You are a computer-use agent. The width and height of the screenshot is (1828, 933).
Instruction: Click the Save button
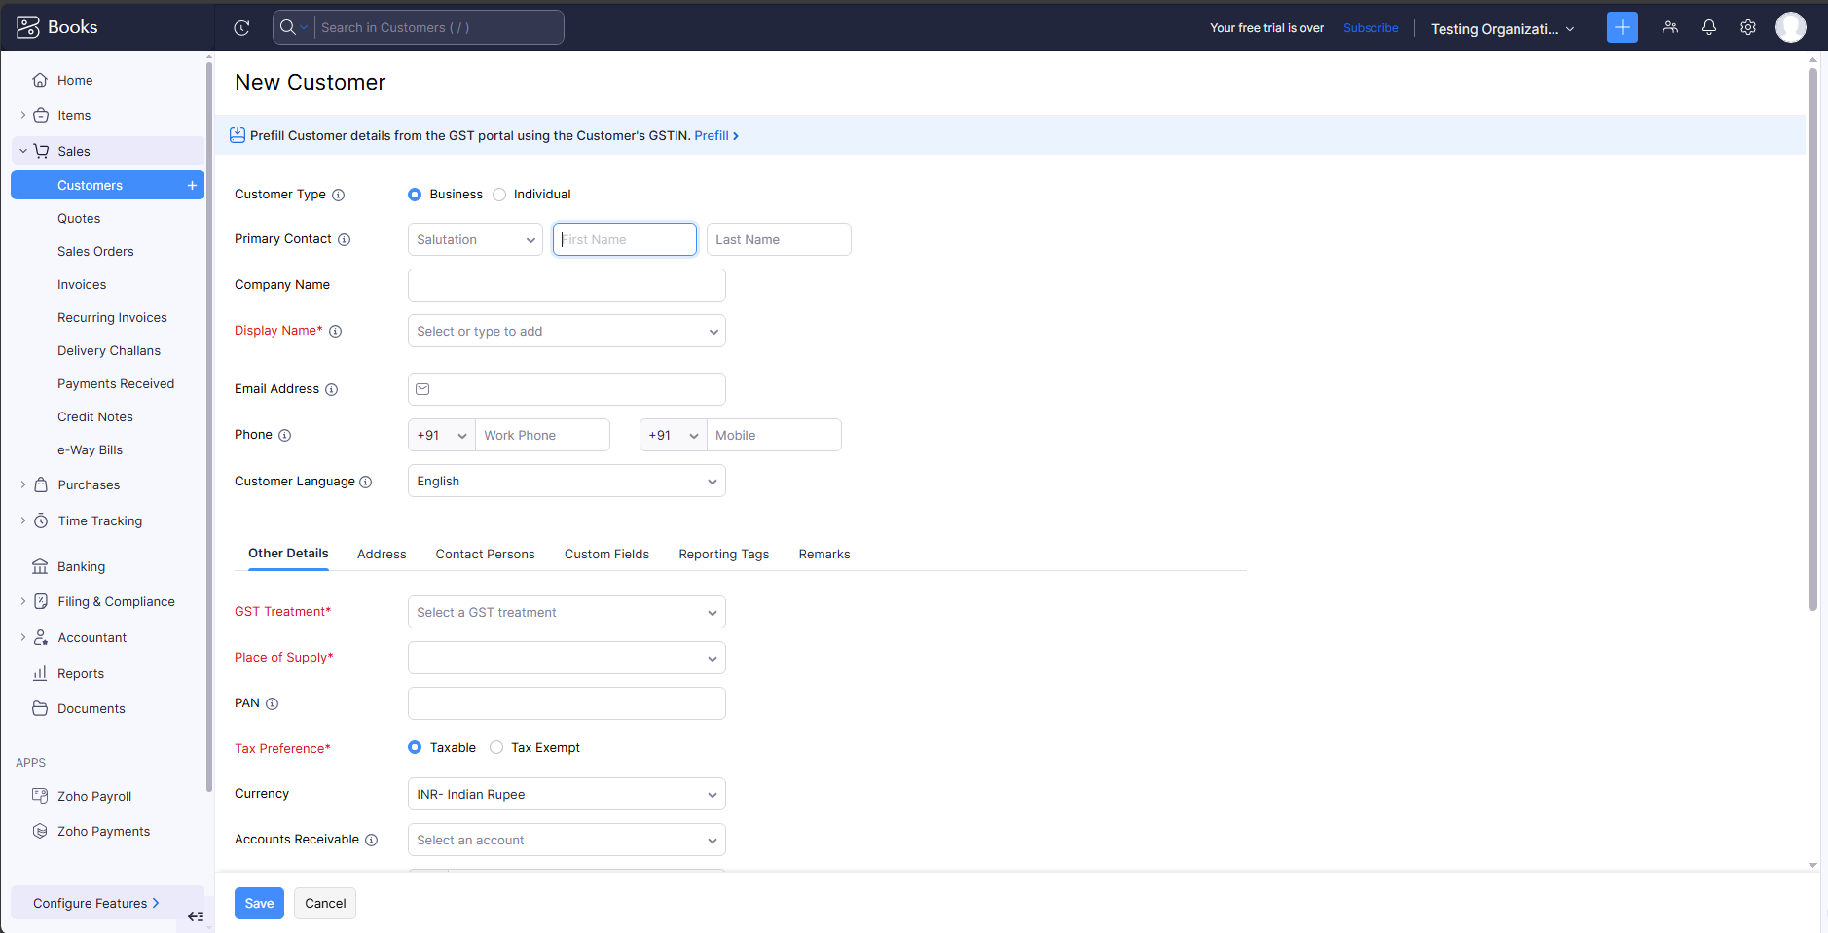tap(259, 903)
